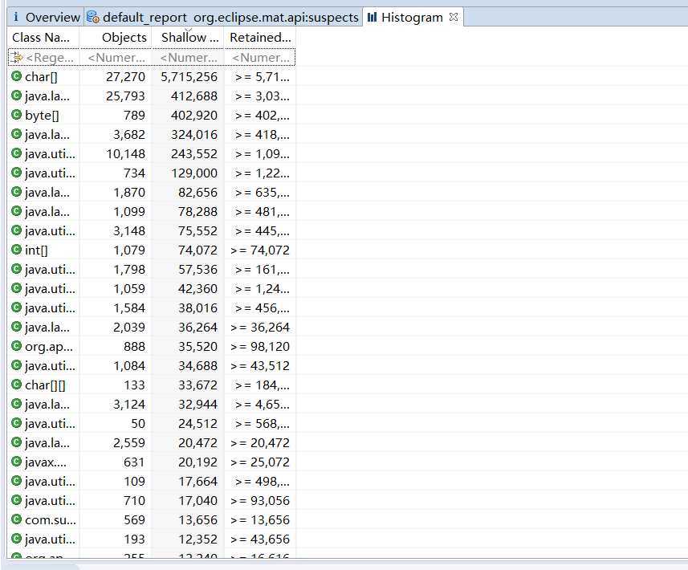Click the Histogram bar chart icon
Image resolution: width=688 pixels, height=570 pixels.
click(x=372, y=17)
